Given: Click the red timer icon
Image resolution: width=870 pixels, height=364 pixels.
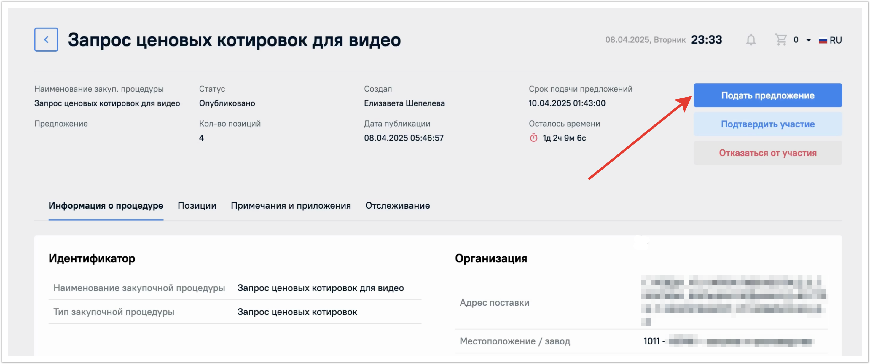Looking at the screenshot, I should click(533, 138).
